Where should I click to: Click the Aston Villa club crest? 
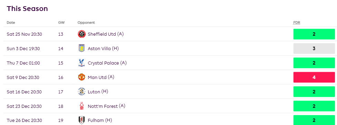click(x=82, y=48)
